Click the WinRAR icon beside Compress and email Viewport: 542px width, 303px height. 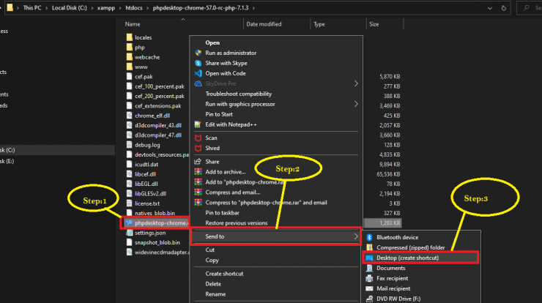(x=198, y=192)
